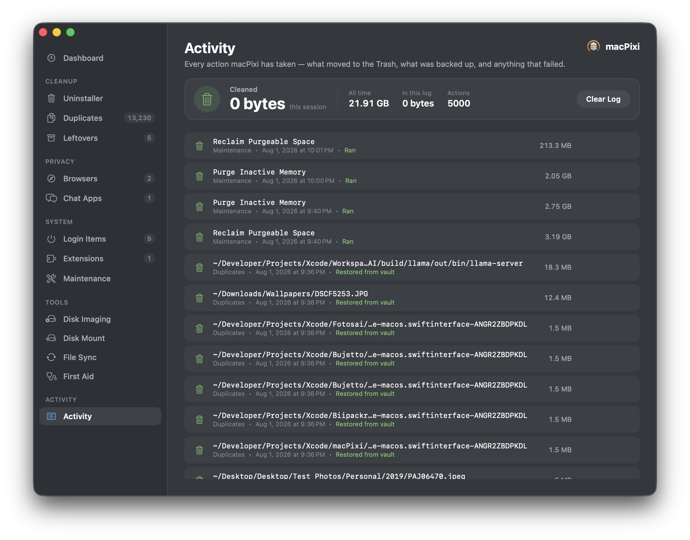Screen dimensions: 690x540
Task: Click trash icon for 213.3 MB Reclaim Purgeable Space
Action: pyautogui.click(x=200, y=145)
